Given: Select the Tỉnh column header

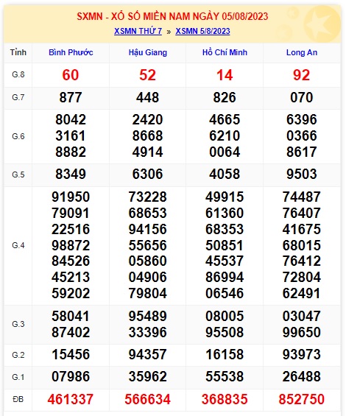Looking at the screenshot, I should pyautogui.click(x=18, y=52).
